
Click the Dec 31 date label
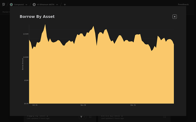point(133,105)
